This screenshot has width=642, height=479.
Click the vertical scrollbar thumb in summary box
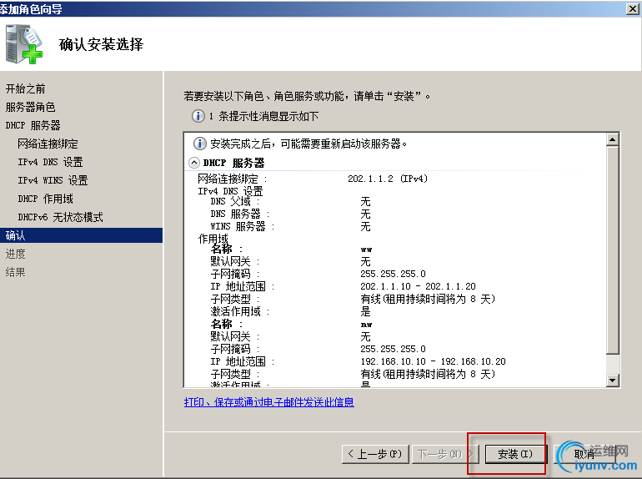[x=613, y=250]
